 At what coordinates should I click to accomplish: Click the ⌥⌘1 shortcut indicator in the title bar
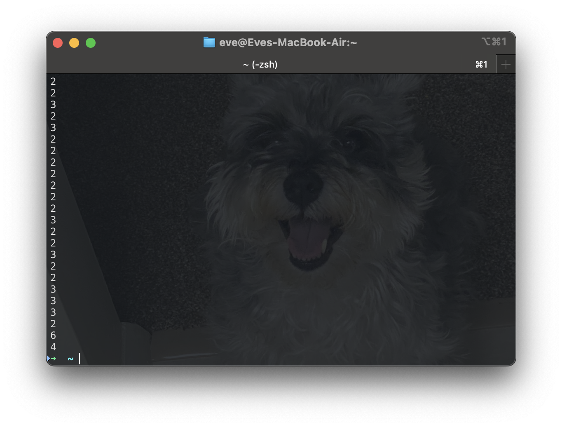click(495, 41)
